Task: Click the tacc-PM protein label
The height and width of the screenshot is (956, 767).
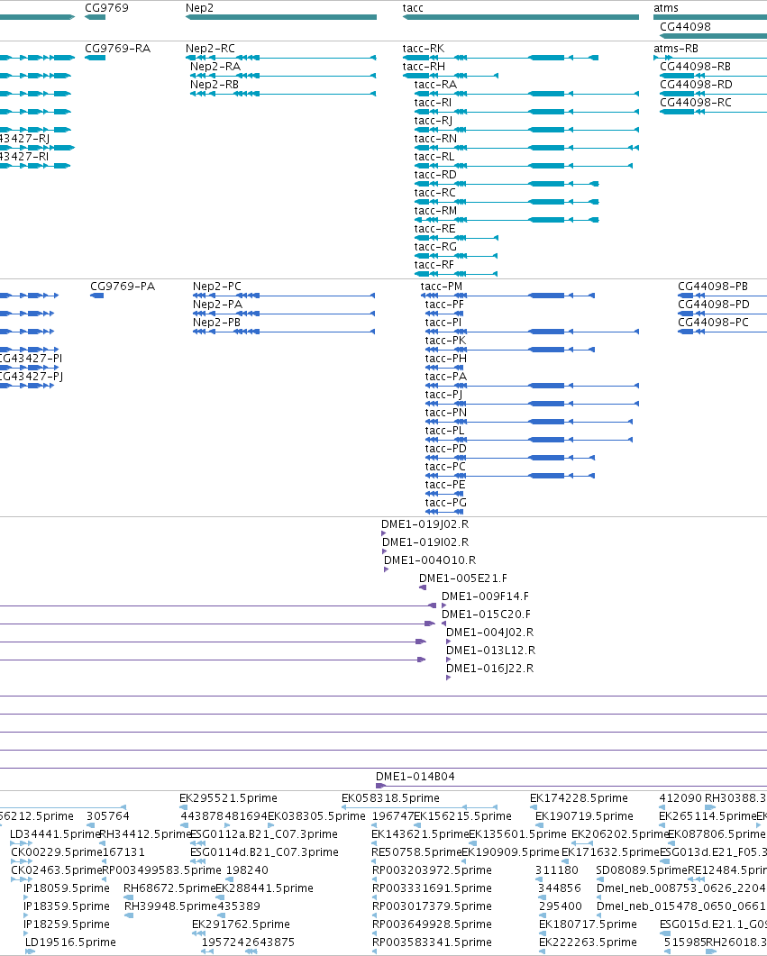Action: coord(442,286)
